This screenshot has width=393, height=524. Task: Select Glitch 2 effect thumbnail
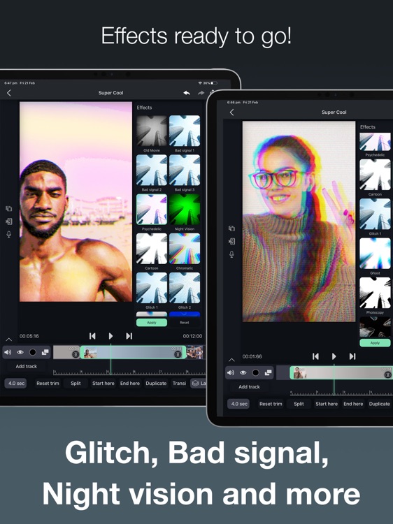[185, 288]
